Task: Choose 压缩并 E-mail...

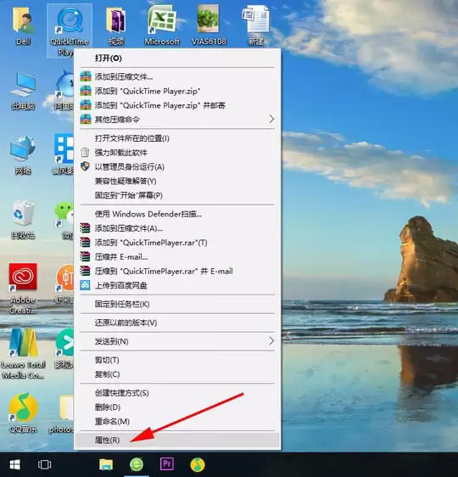Action: pos(177,257)
